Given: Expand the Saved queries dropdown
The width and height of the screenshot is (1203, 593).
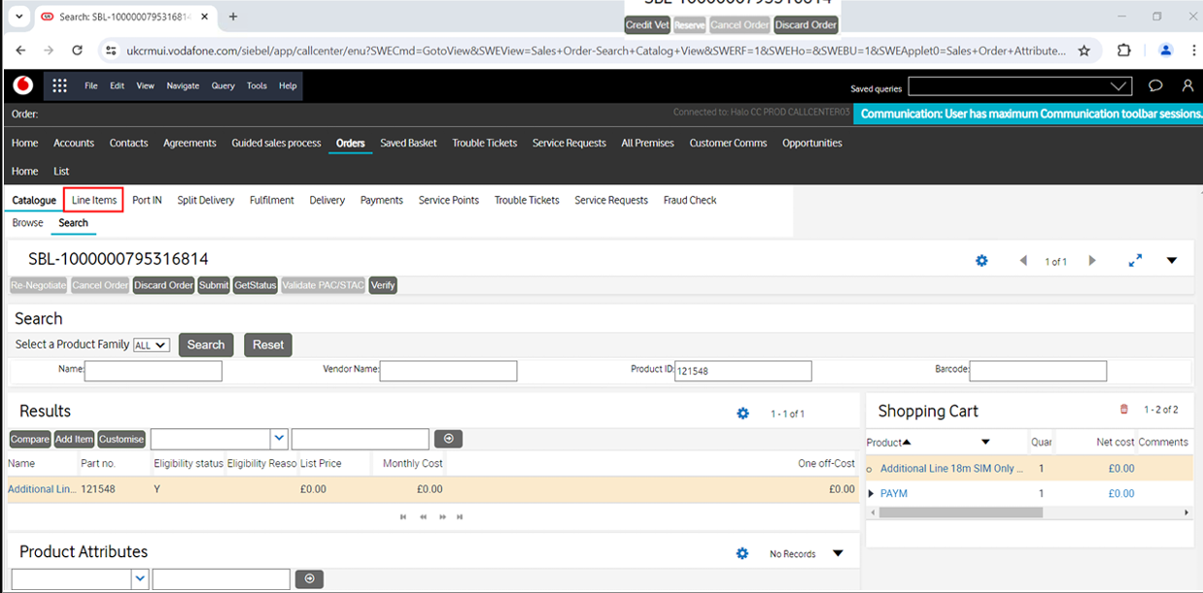Looking at the screenshot, I should (x=1119, y=86).
